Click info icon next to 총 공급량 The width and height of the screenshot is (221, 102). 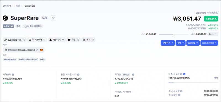click(179, 95)
